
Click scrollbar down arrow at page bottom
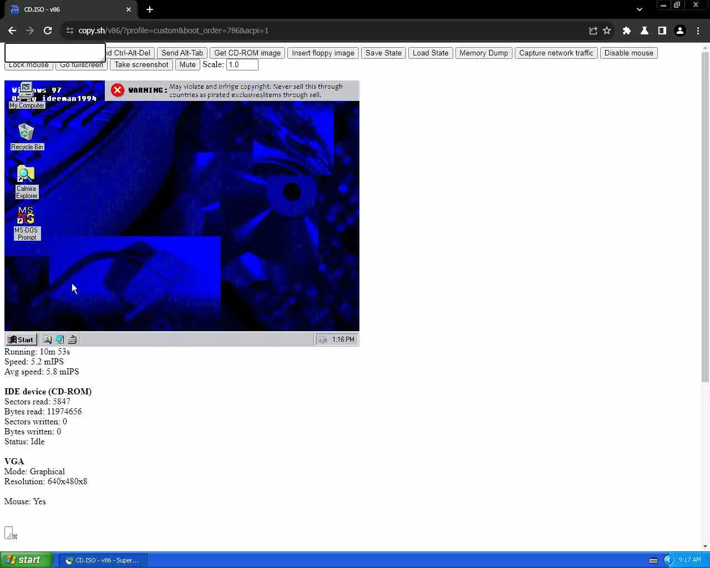(705, 546)
